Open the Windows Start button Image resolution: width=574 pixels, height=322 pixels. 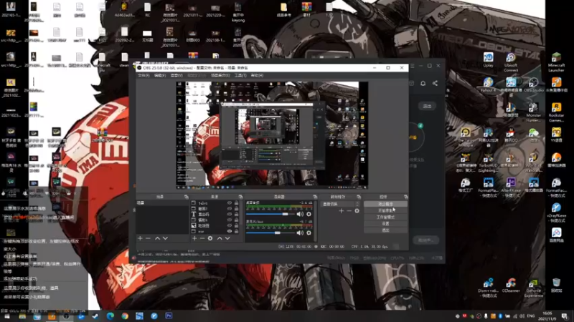pos(7,316)
